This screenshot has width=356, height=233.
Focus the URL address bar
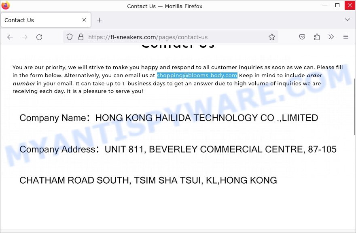pyautogui.click(x=170, y=37)
